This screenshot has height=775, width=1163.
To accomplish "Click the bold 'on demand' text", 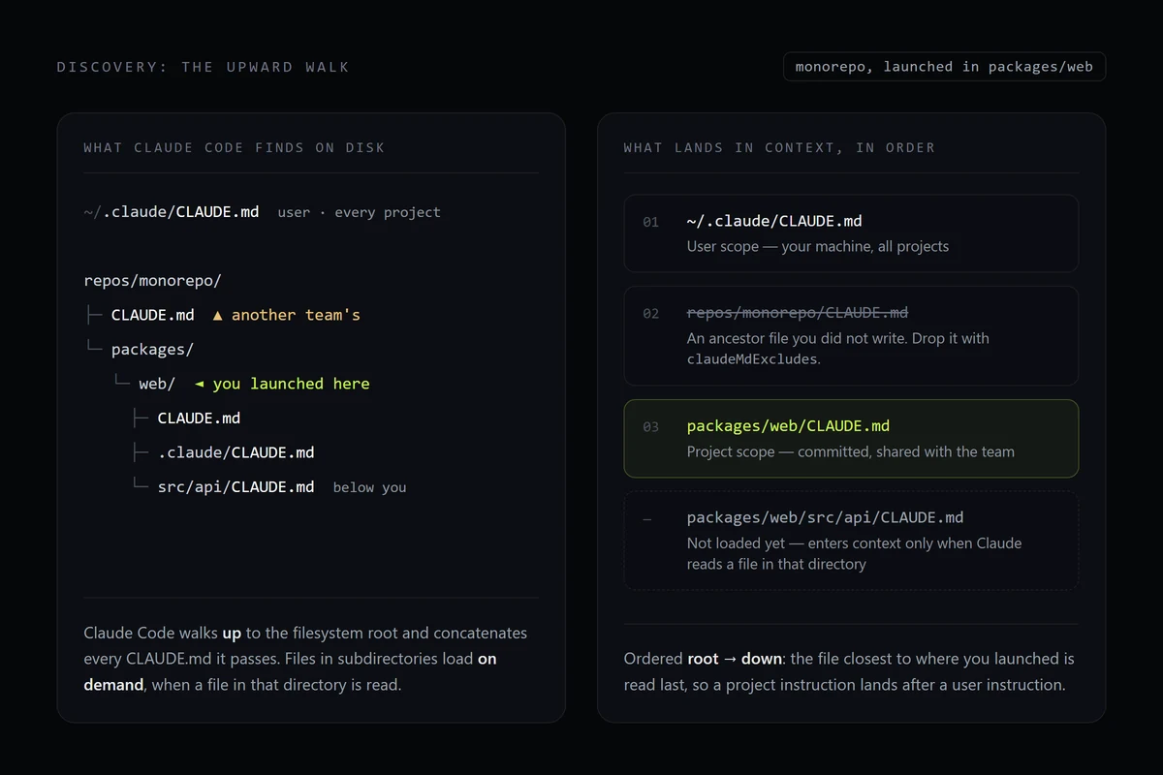I will [291, 671].
